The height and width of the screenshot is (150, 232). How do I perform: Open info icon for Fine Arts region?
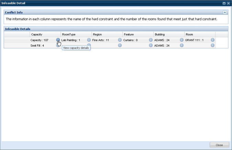120,40
